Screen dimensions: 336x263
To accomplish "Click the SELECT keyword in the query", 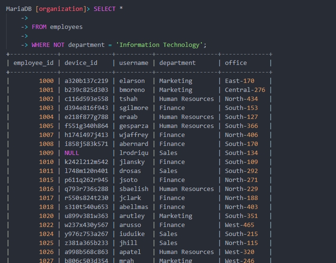I will click(x=105, y=9).
